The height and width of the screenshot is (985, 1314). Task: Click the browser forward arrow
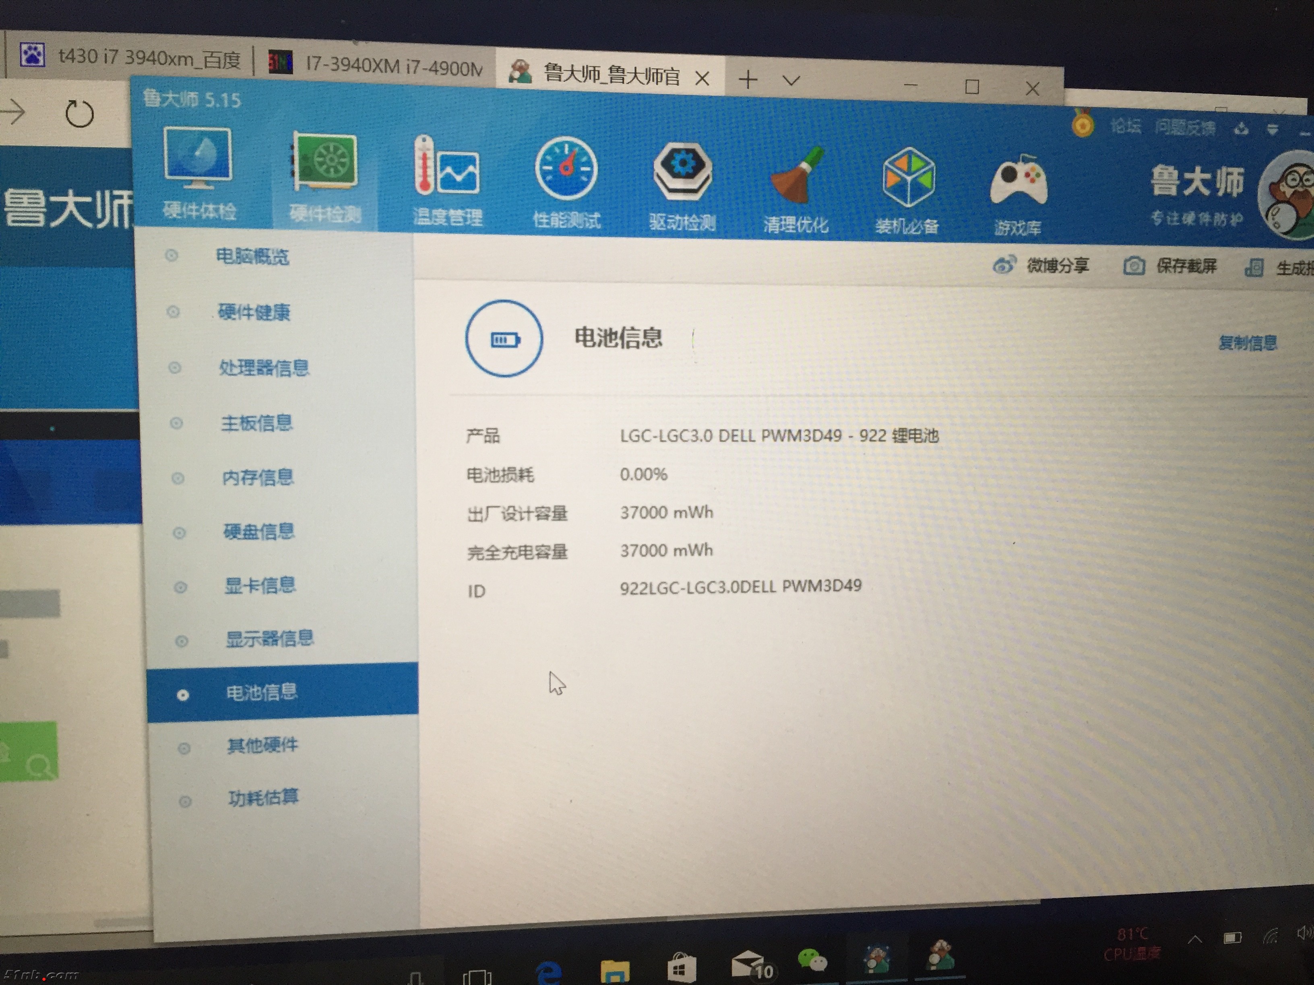click(x=13, y=111)
